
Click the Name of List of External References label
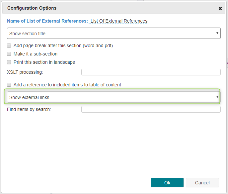click(47, 21)
